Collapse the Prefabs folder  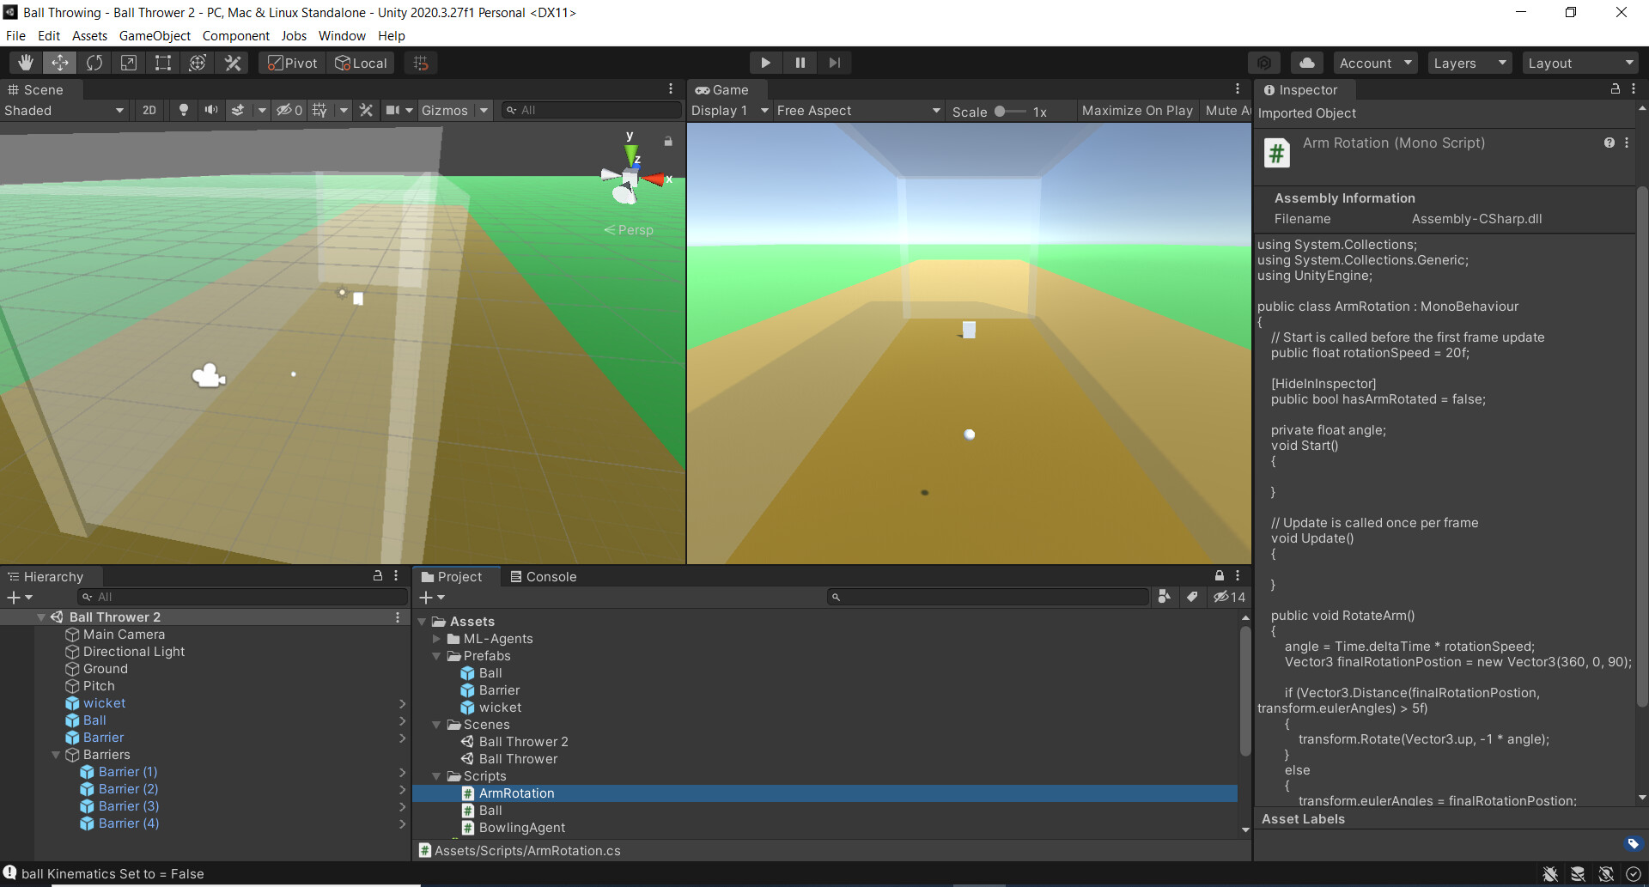436,656
